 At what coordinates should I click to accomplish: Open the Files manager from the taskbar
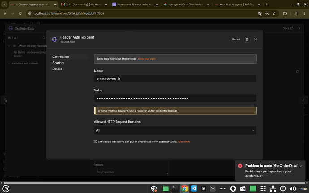click(166, 189)
